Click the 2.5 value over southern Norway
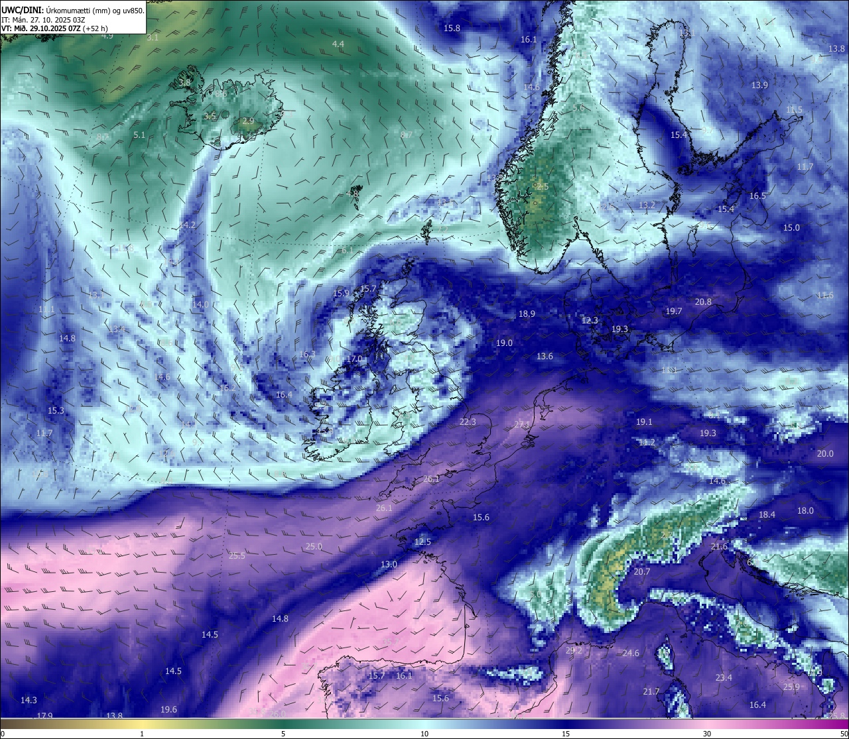This screenshot has width=849, height=739. click(x=543, y=186)
